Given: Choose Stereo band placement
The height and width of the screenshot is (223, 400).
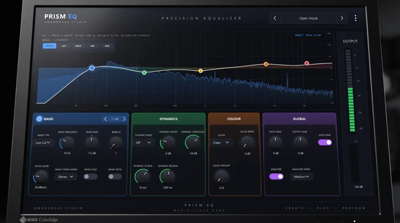Looking at the screenshot, I should pyautogui.click(x=49, y=46).
